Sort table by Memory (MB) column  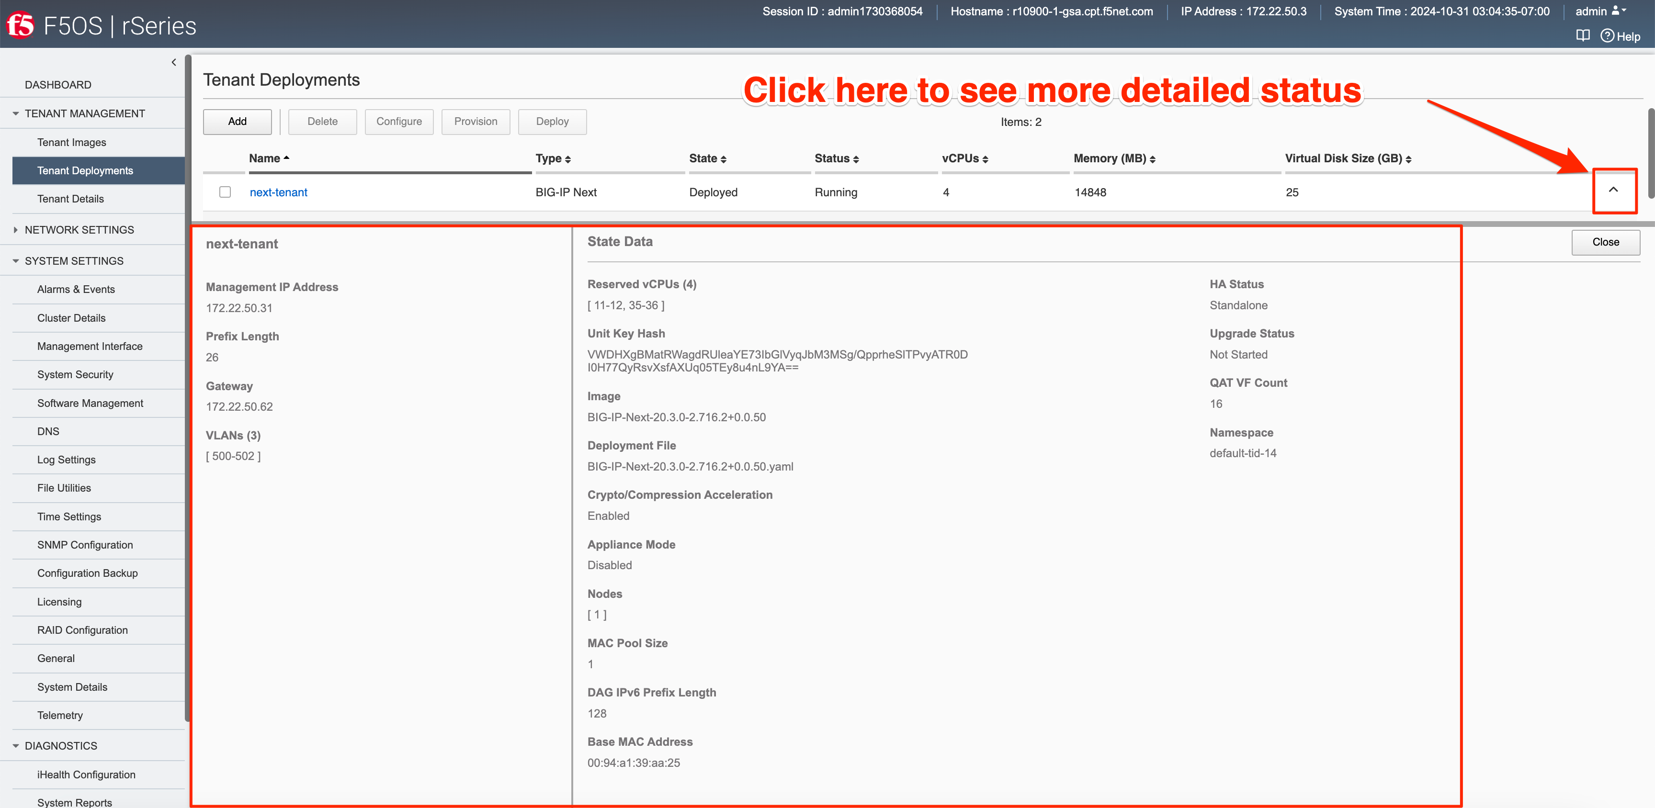click(x=1115, y=158)
